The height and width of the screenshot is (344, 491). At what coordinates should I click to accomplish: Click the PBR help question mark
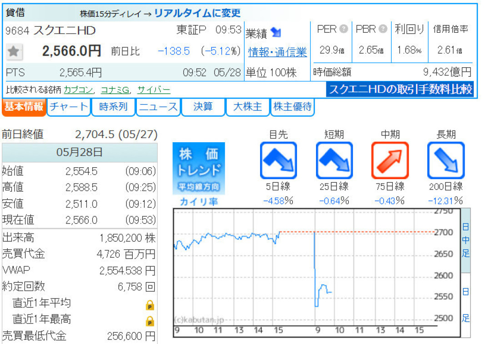click(383, 29)
